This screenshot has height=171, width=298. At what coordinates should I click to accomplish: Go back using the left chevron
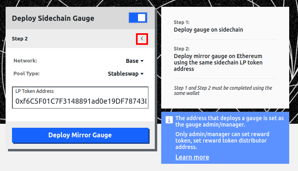pos(142,39)
